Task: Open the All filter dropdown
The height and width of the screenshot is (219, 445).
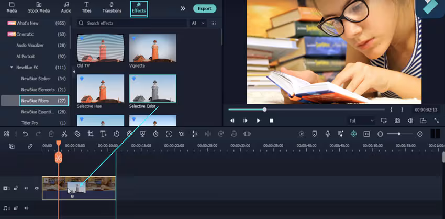Action: (198, 23)
